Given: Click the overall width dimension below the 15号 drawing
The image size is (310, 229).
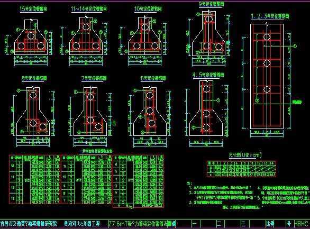Looking at the screenshot, I should (x=31, y=64).
